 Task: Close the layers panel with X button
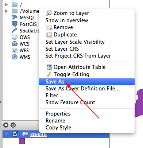[x=6, y=125]
